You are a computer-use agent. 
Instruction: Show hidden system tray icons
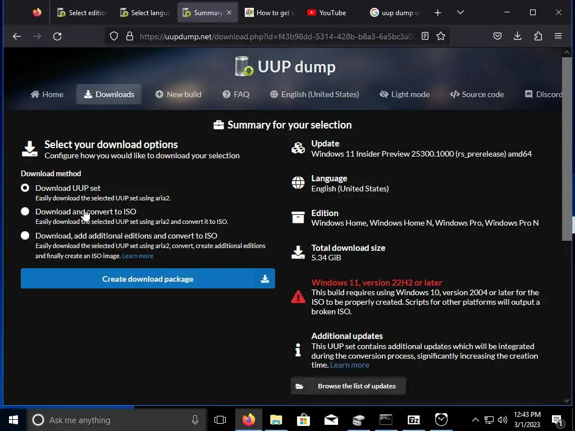475,420
